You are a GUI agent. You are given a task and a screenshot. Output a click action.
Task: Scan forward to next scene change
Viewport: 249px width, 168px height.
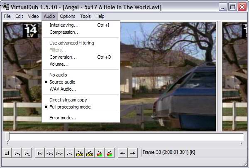pyautogui.click(x=110, y=153)
